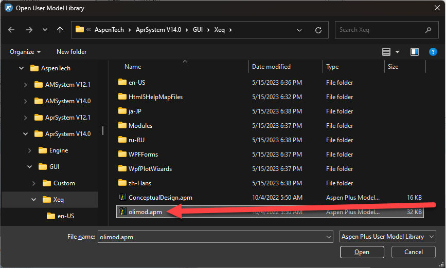Change the file view layout
Viewport: 446px width, 269px height.
click(x=386, y=52)
